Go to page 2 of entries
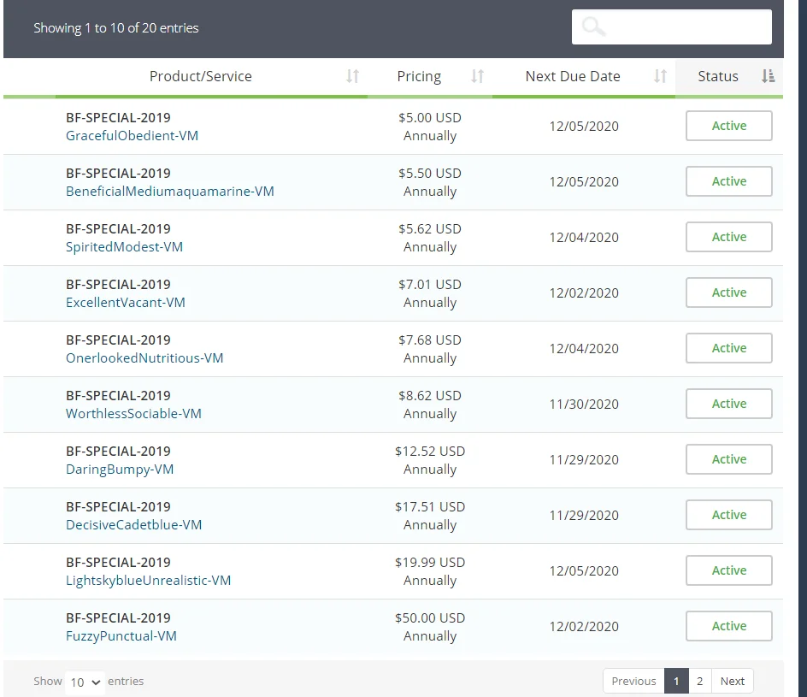807x697 pixels. coord(700,681)
